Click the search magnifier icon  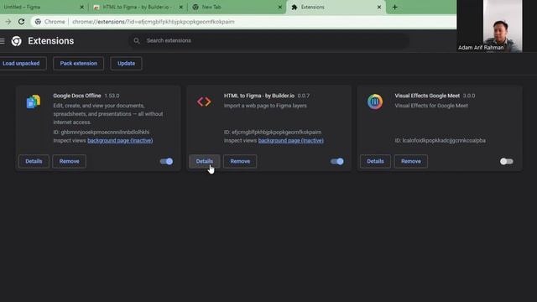tap(137, 41)
